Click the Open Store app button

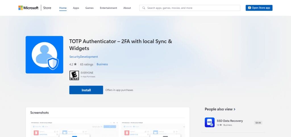[259, 8]
